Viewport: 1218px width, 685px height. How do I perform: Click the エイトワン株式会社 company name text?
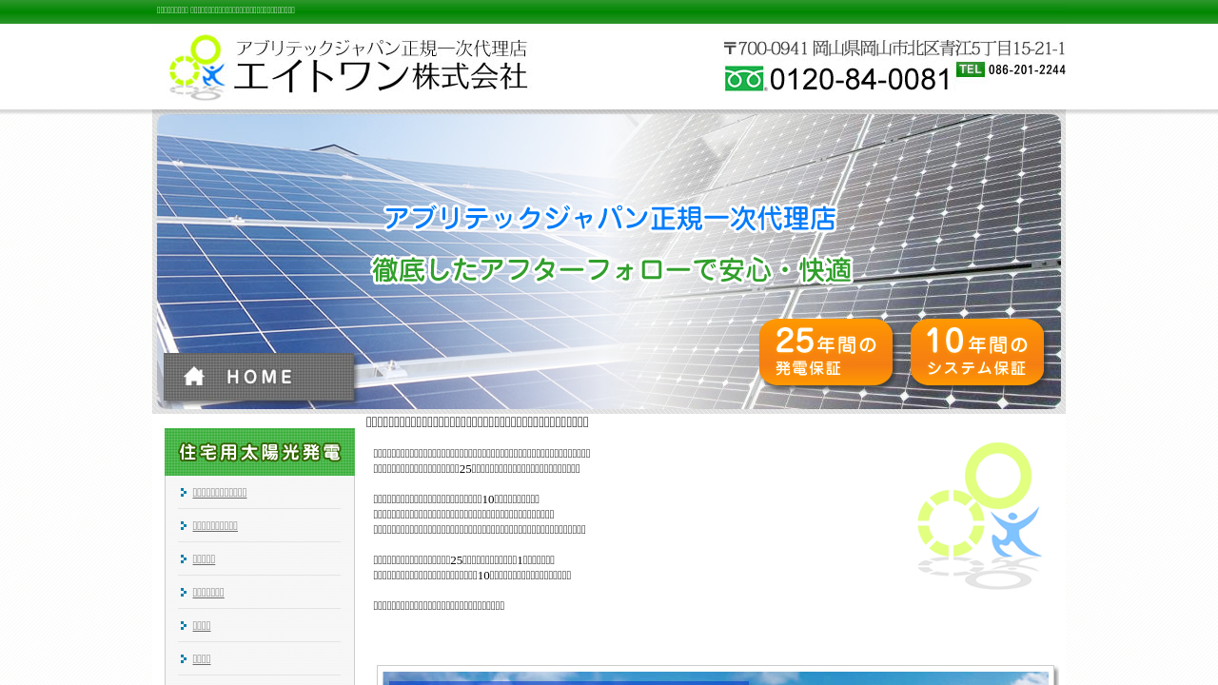pos(381,76)
